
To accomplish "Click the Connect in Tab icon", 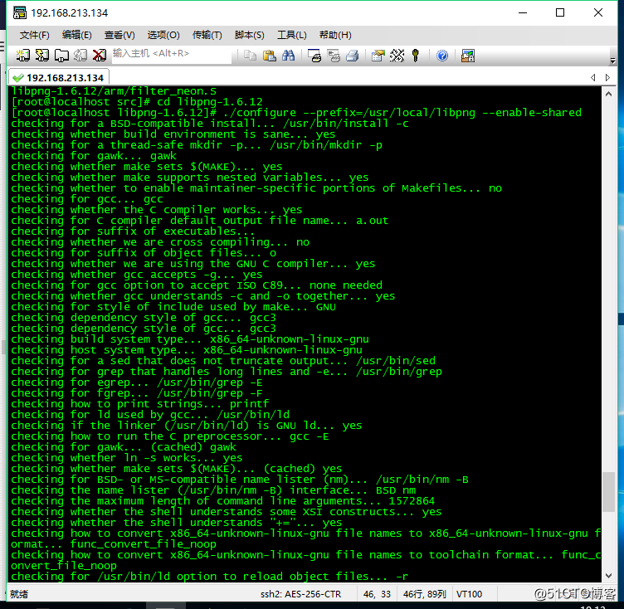I will [61, 56].
